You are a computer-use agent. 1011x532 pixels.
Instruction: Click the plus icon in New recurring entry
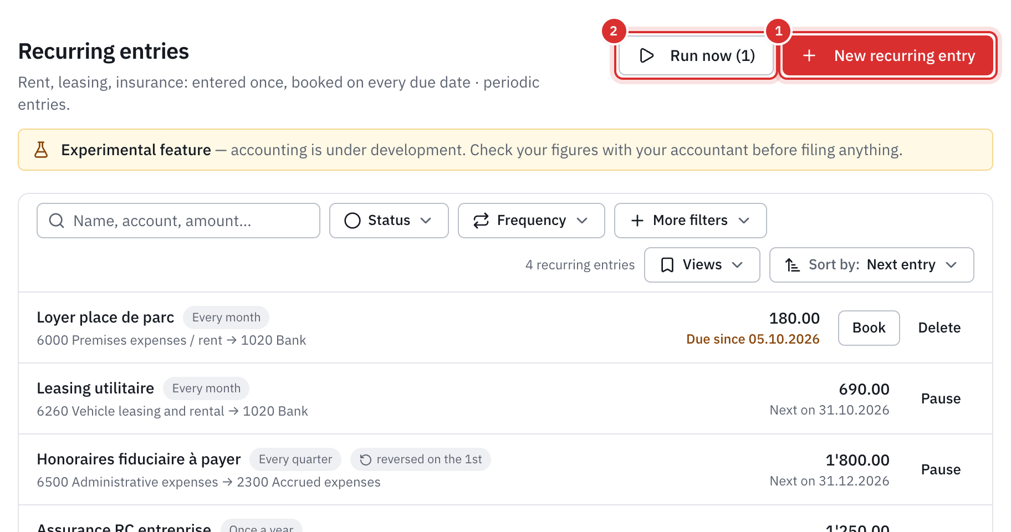tap(809, 55)
